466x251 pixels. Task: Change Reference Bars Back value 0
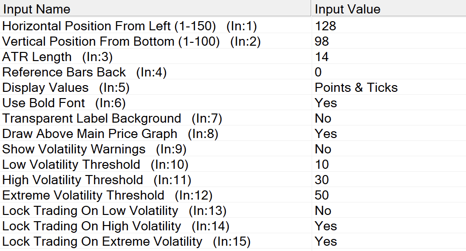pos(318,72)
